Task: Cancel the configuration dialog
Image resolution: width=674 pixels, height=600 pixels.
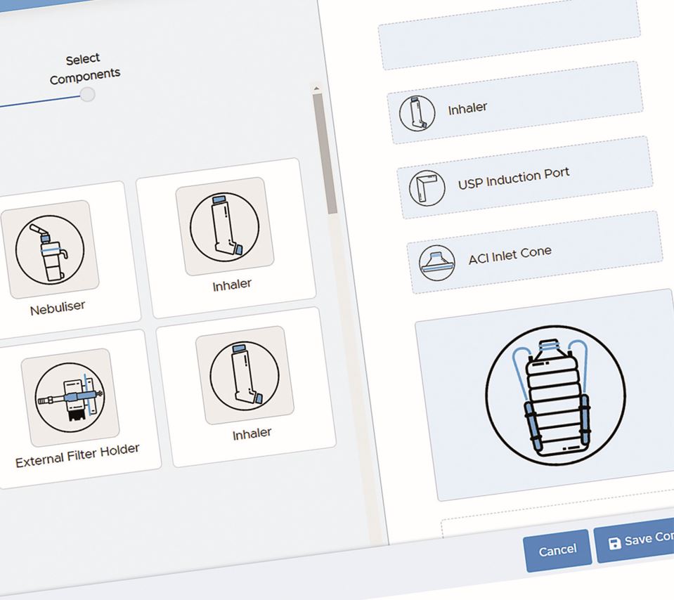Action: [x=557, y=551]
